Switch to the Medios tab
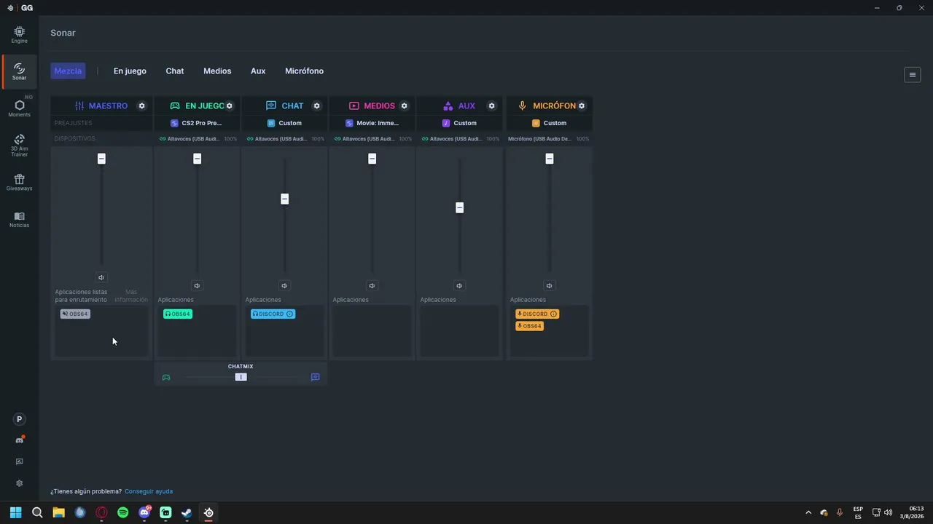933x524 pixels. point(217,71)
